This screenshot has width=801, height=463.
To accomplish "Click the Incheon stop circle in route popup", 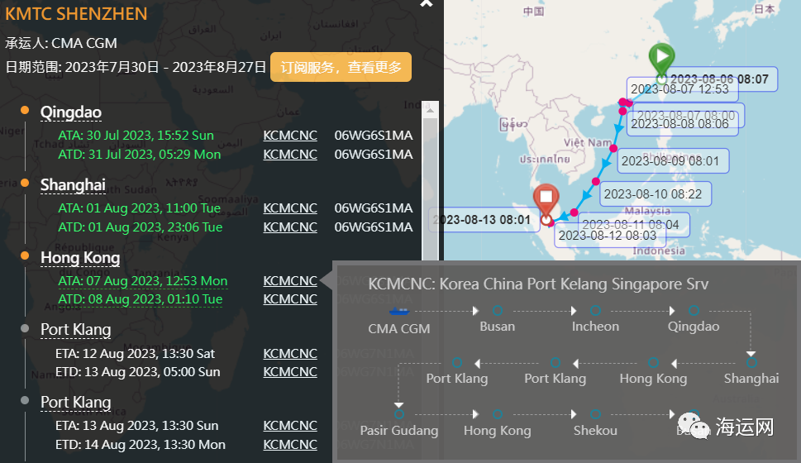I will pos(595,311).
